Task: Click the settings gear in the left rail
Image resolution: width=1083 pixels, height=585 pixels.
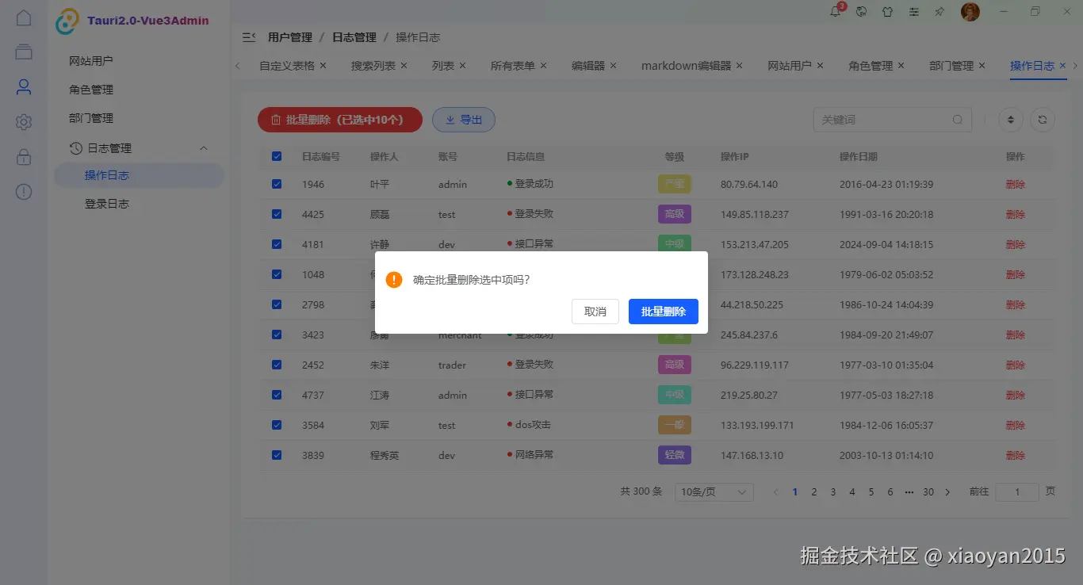Action: coord(23,122)
